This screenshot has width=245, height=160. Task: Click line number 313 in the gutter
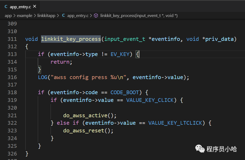click(x=12, y=54)
